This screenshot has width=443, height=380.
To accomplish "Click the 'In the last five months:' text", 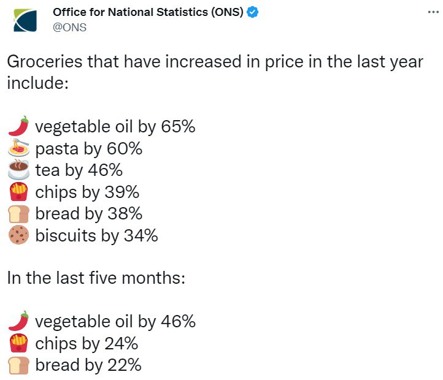I will (x=96, y=278).
